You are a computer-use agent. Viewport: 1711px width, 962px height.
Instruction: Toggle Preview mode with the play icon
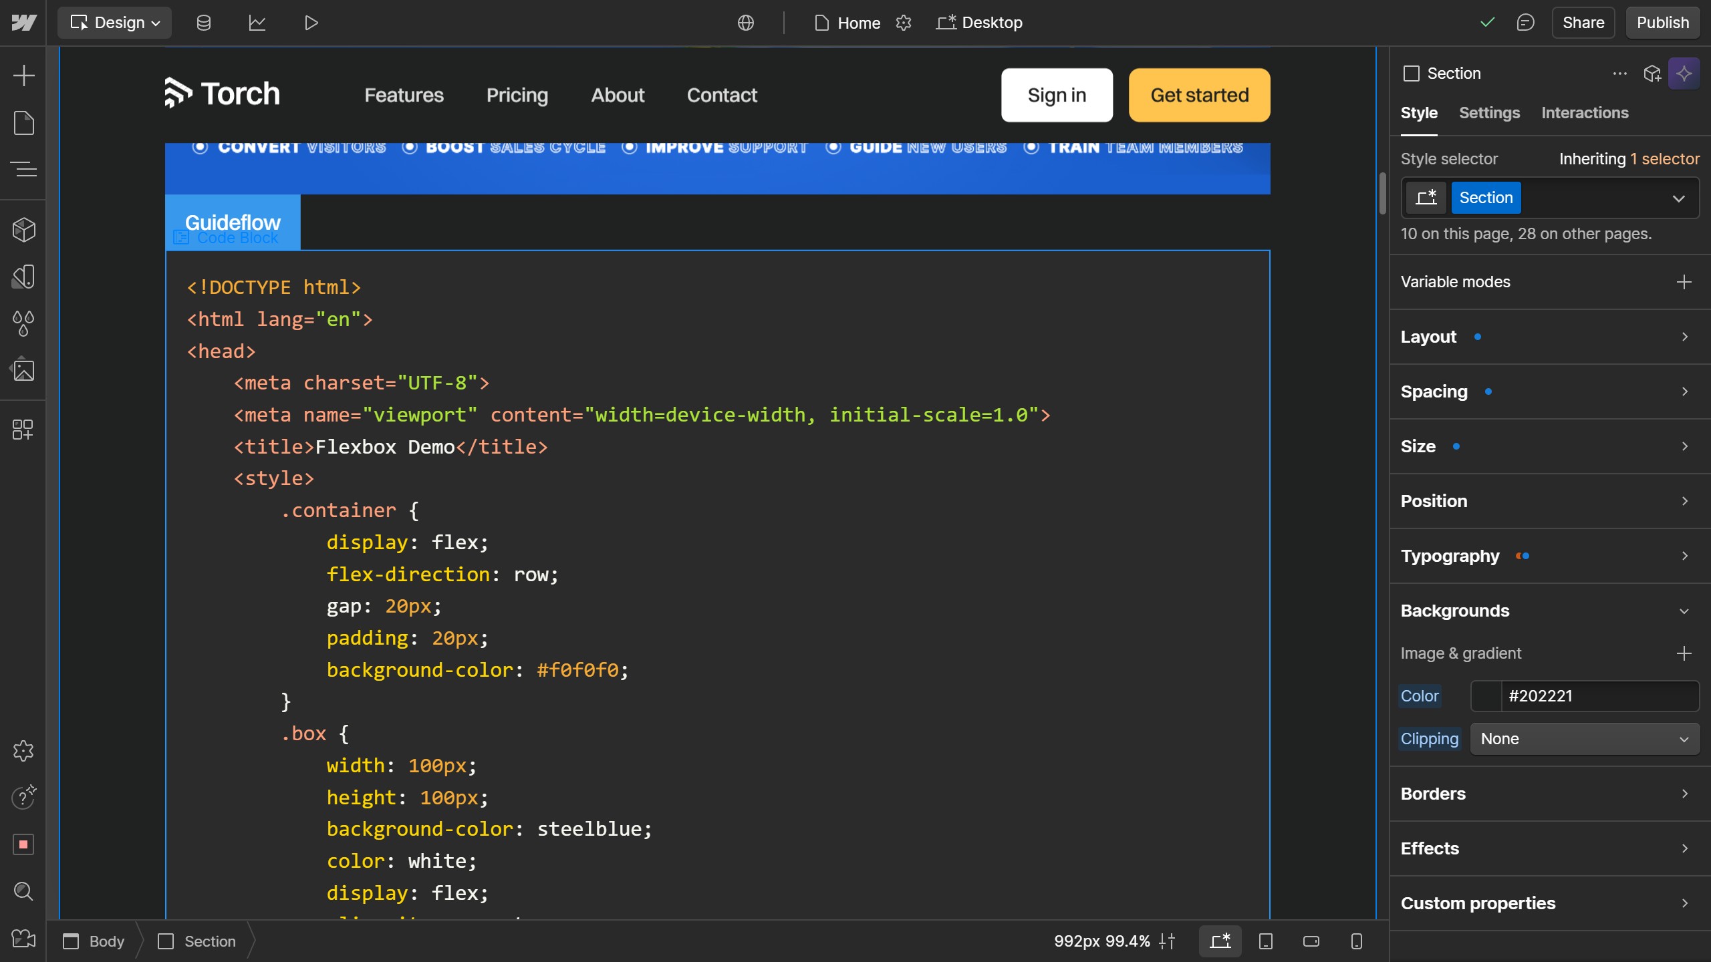309,22
